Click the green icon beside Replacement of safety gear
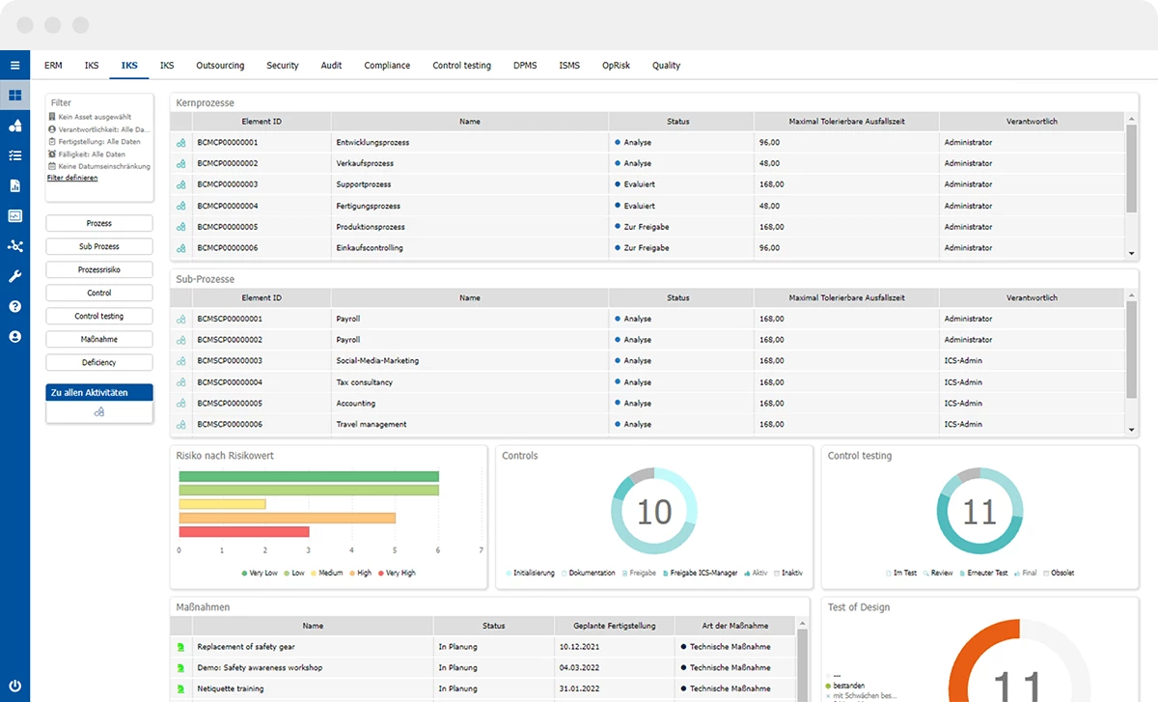The width and height of the screenshot is (1158, 702). tap(180, 647)
